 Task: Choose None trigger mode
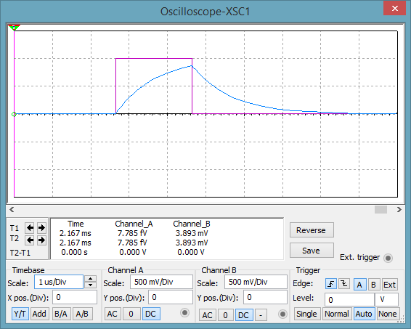388,314
